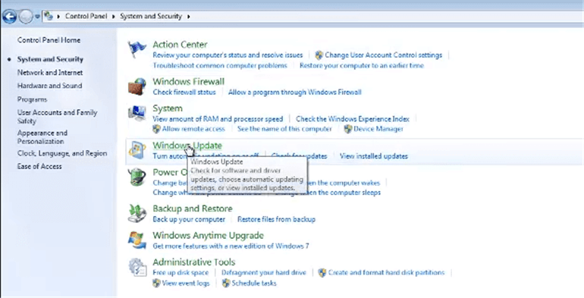
Task: Select the Control Panel breadcrumb
Action: (86, 16)
